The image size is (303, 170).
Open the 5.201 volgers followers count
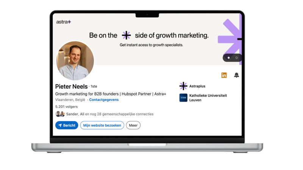pyautogui.click(x=66, y=107)
